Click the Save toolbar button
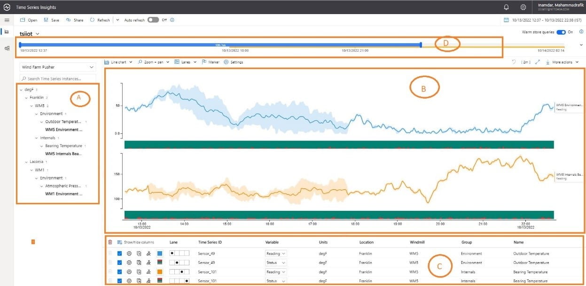586x286 pixels. point(51,20)
